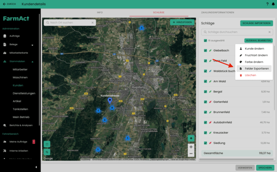
Task: Open Dienstleistungen in the sidebar
Action: pos(24,93)
